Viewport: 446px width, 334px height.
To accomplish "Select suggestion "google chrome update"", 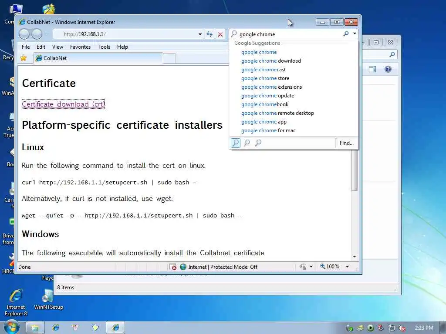I will pyautogui.click(x=268, y=96).
